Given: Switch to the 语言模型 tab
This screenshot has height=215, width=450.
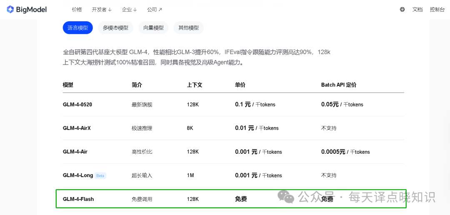Looking at the screenshot, I should [x=77, y=28].
